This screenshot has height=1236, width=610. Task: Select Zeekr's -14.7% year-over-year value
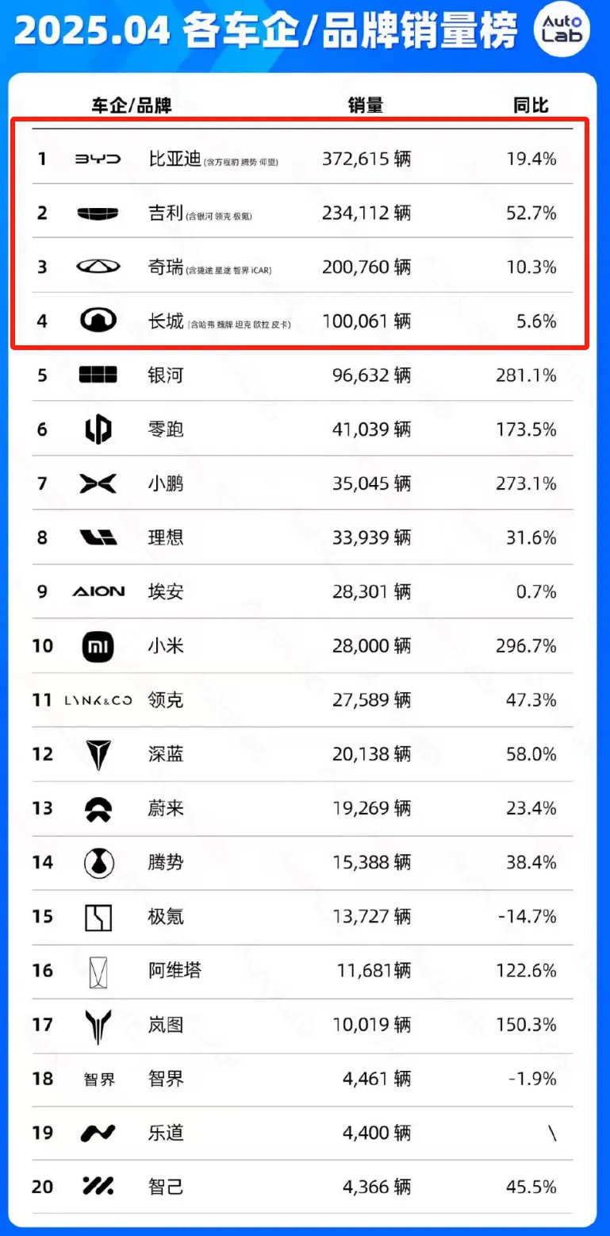(x=528, y=917)
